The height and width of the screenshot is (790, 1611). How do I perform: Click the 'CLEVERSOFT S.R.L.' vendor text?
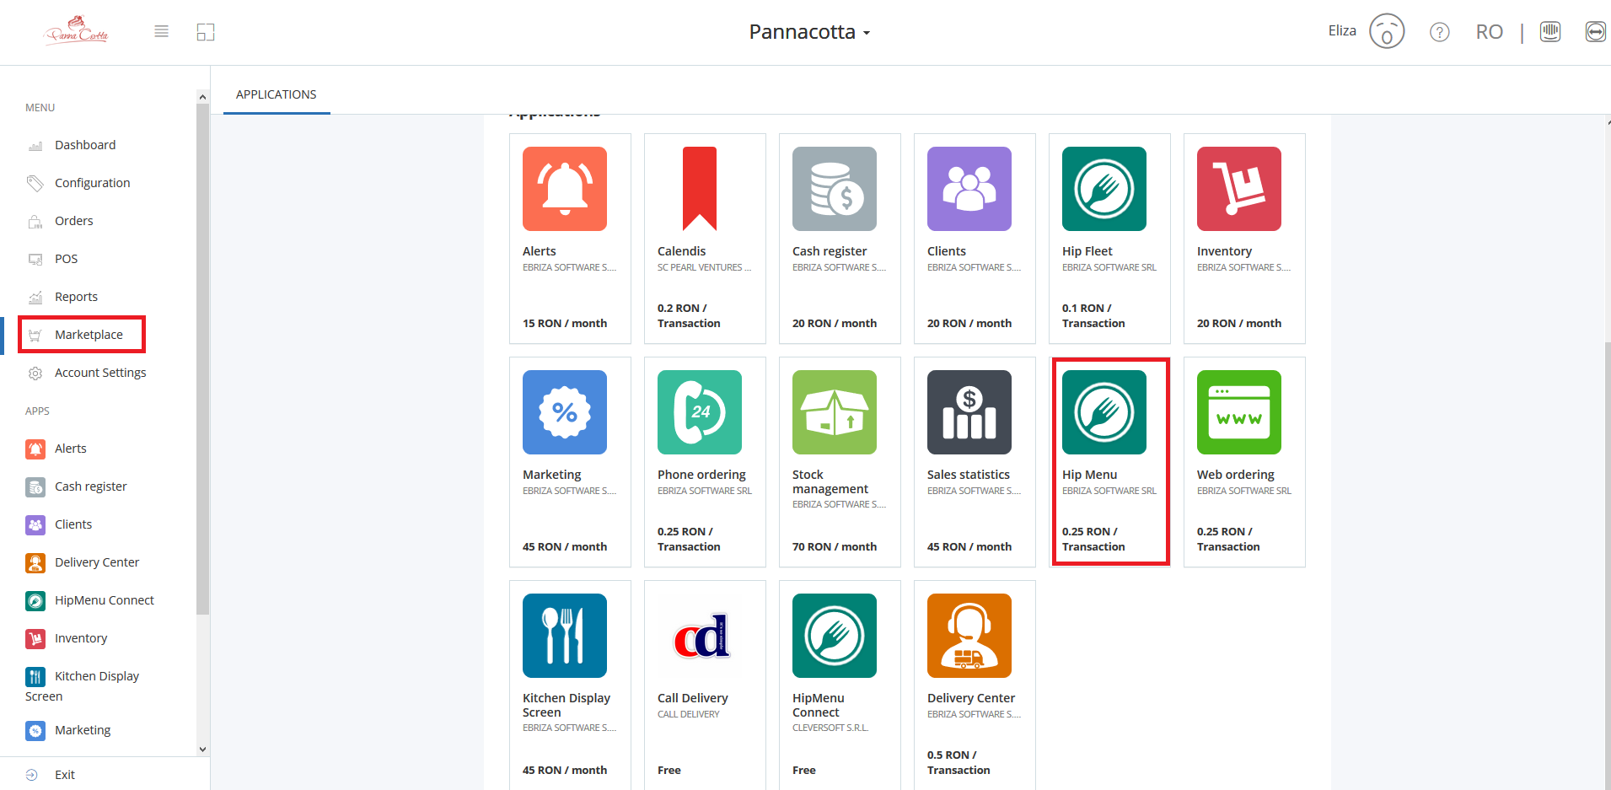[x=830, y=728]
